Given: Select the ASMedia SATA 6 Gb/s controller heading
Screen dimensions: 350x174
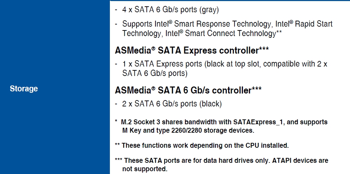Looking at the screenshot, I should [x=188, y=90].
